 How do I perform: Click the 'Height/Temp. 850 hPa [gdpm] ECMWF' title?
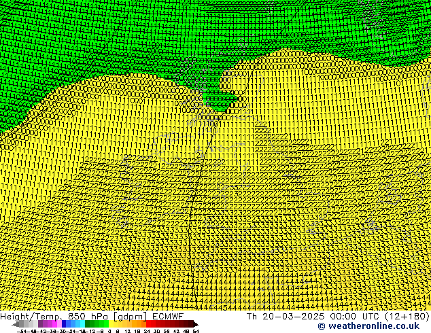click(92, 317)
